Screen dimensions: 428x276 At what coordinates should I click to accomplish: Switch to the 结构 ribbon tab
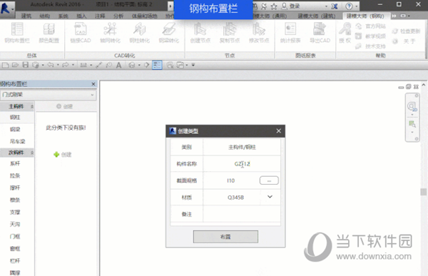click(x=44, y=16)
